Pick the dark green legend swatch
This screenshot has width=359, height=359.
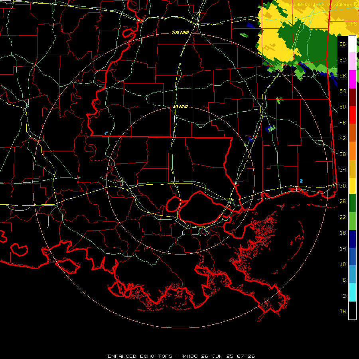tap(352, 203)
